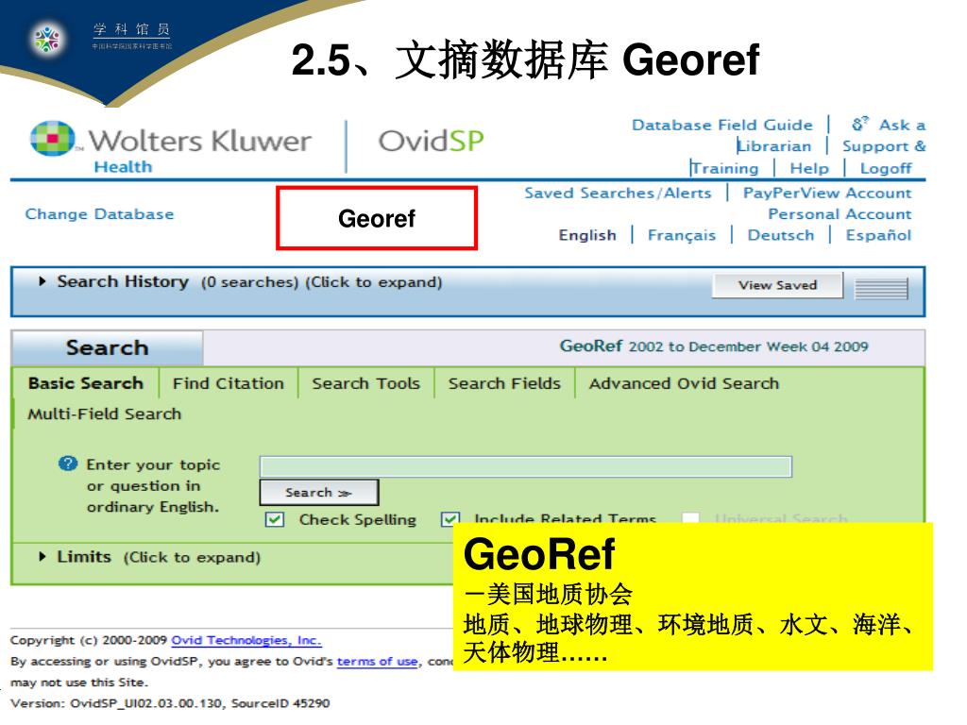Open Saved Searches/Alerts link
The image size is (967, 725).
(x=618, y=193)
